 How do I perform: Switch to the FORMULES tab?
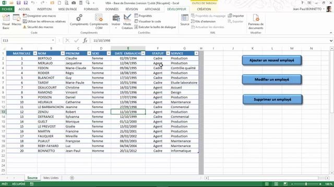tap(91, 9)
